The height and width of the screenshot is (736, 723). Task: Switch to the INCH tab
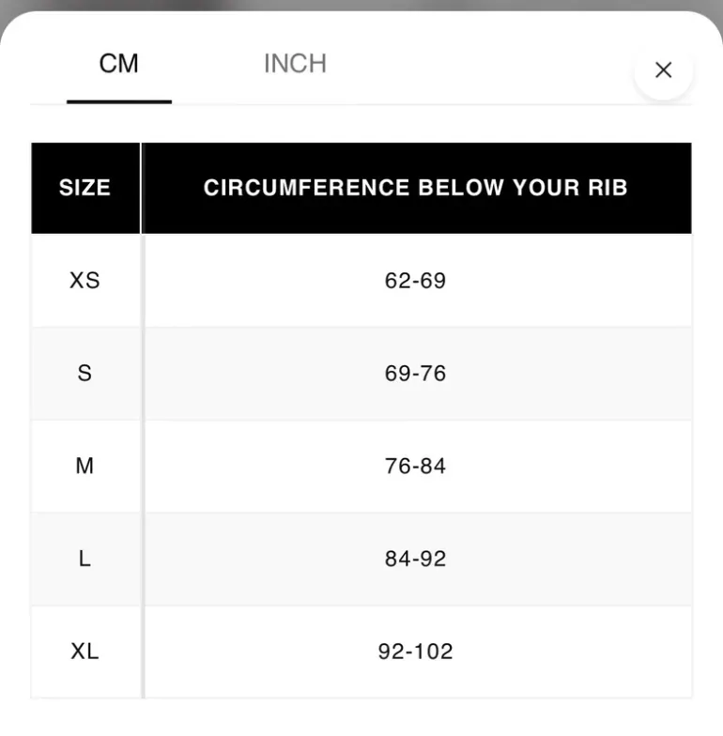click(295, 64)
